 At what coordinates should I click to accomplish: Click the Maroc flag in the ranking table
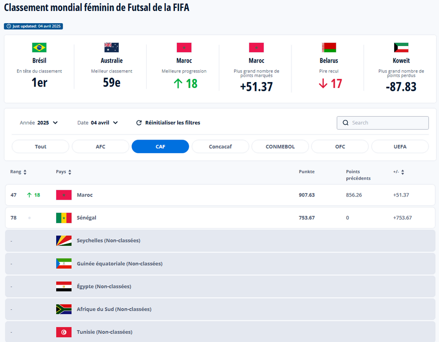click(64, 195)
